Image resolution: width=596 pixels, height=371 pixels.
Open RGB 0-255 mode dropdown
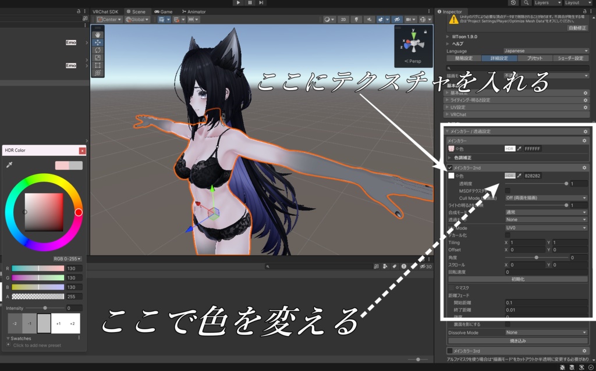(x=68, y=259)
